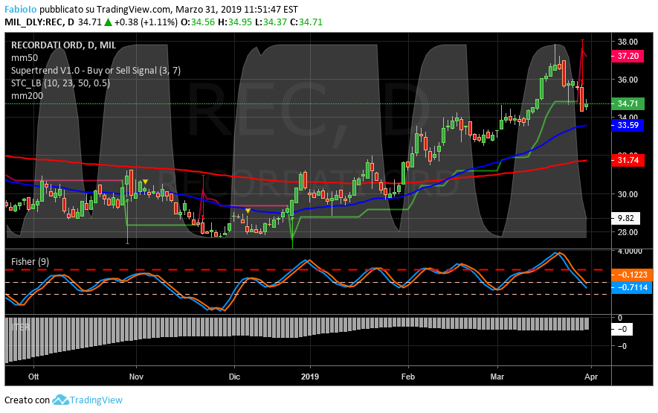The width and height of the screenshot is (658, 413).
Task: Click the 38.00 price axis label
Action: point(628,42)
